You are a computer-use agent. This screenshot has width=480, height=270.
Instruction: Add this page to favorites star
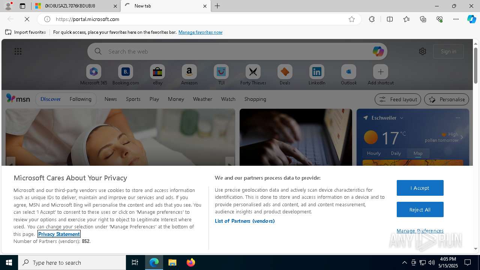click(x=352, y=19)
